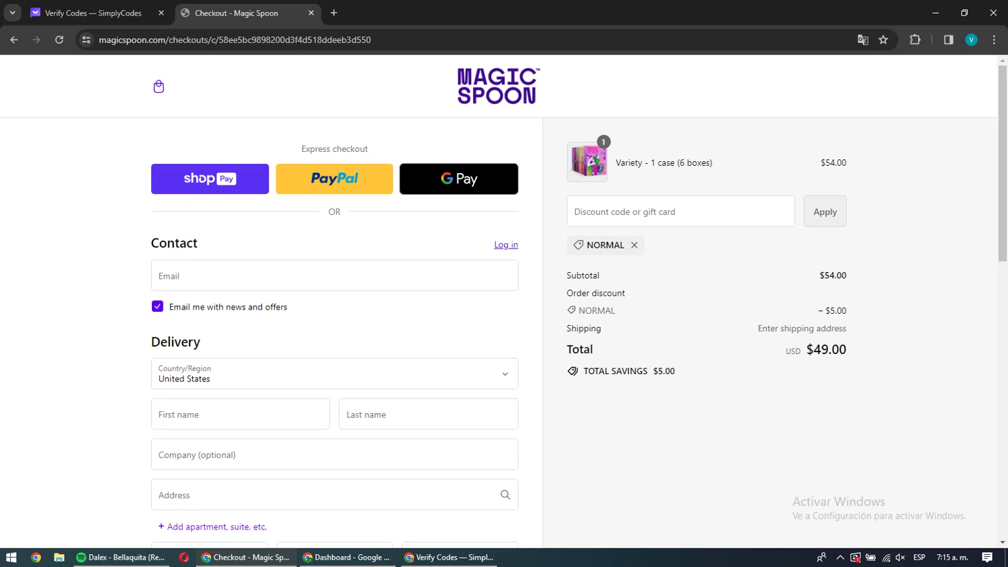Uncheck Email me with news and offers
This screenshot has width=1008, height=567.
pyautogui.click(x=157, y=306)
